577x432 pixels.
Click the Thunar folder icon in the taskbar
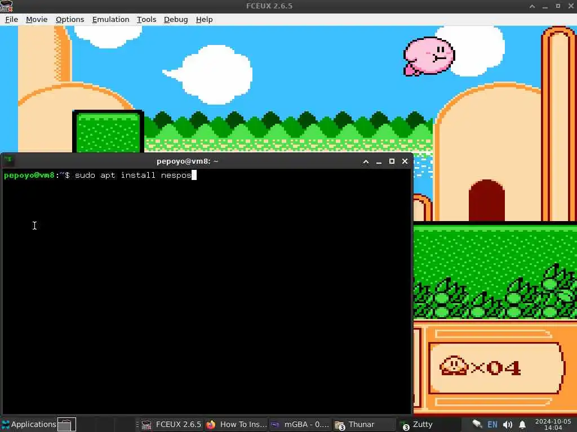[339, 425]
